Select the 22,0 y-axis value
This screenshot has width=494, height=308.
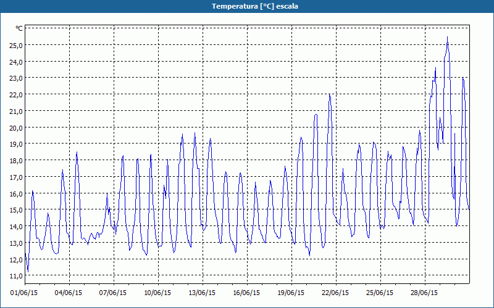[16, 95]
